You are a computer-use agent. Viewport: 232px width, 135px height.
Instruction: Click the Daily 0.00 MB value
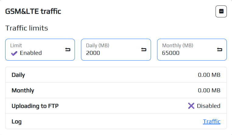(209, 75)
